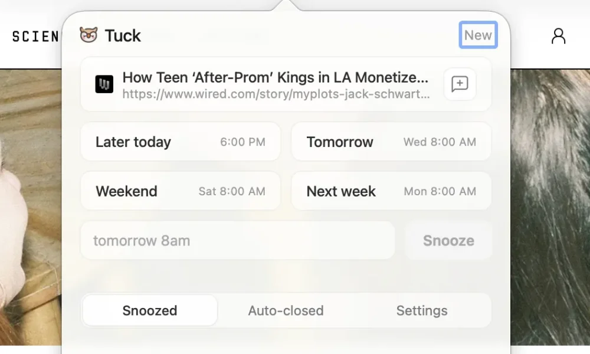Click the Snooze button

pyautogui.click(x=448, y=240)
